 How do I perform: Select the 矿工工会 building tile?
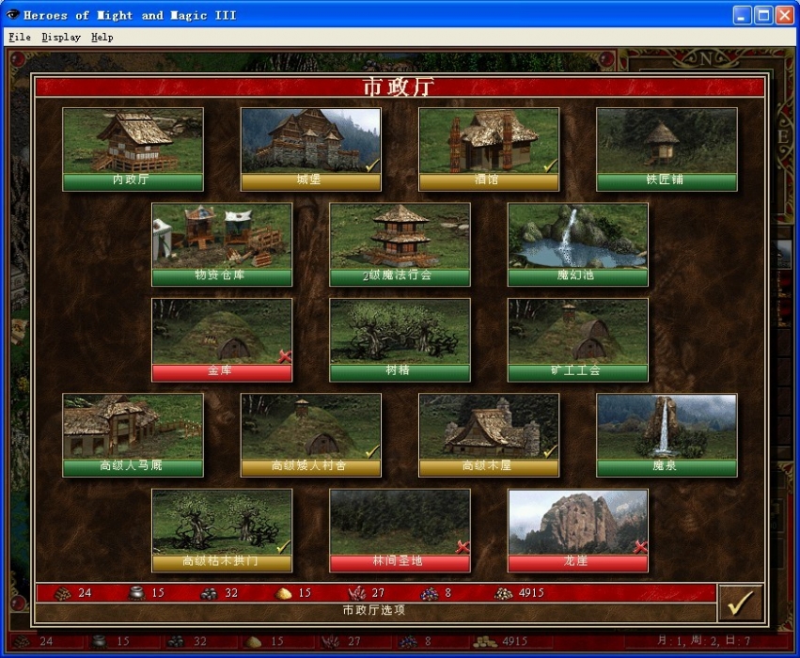(x=578, y=339)
